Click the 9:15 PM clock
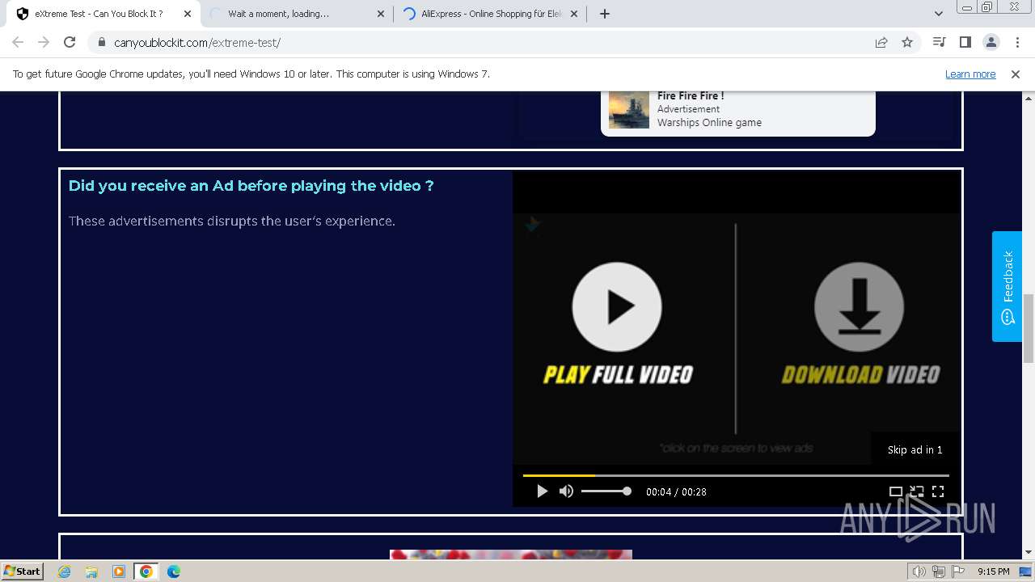 993,571
